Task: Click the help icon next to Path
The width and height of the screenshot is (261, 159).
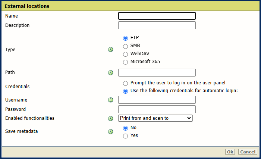Action: [110, 73]
